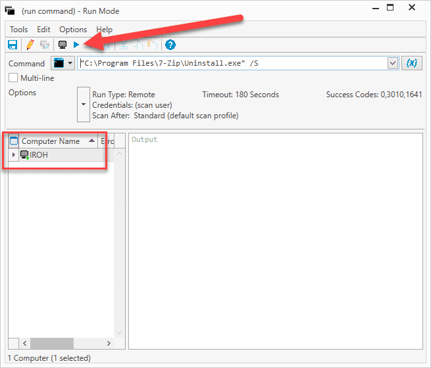Click the column chooser grid icon
Screen dimensions: 431x368
(13, 141)
